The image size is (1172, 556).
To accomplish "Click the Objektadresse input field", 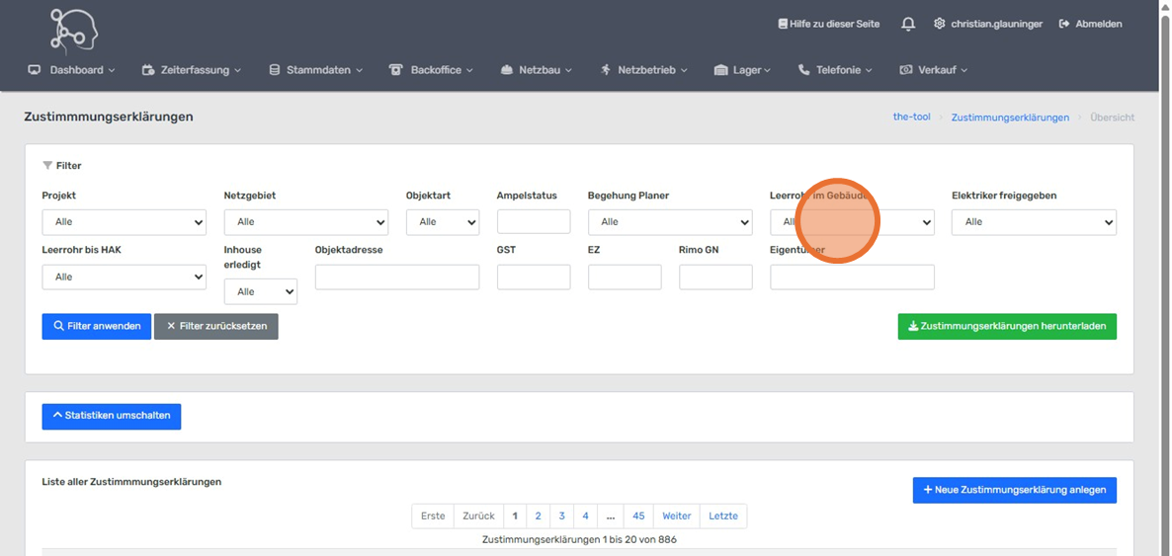I will click(396, 278).
